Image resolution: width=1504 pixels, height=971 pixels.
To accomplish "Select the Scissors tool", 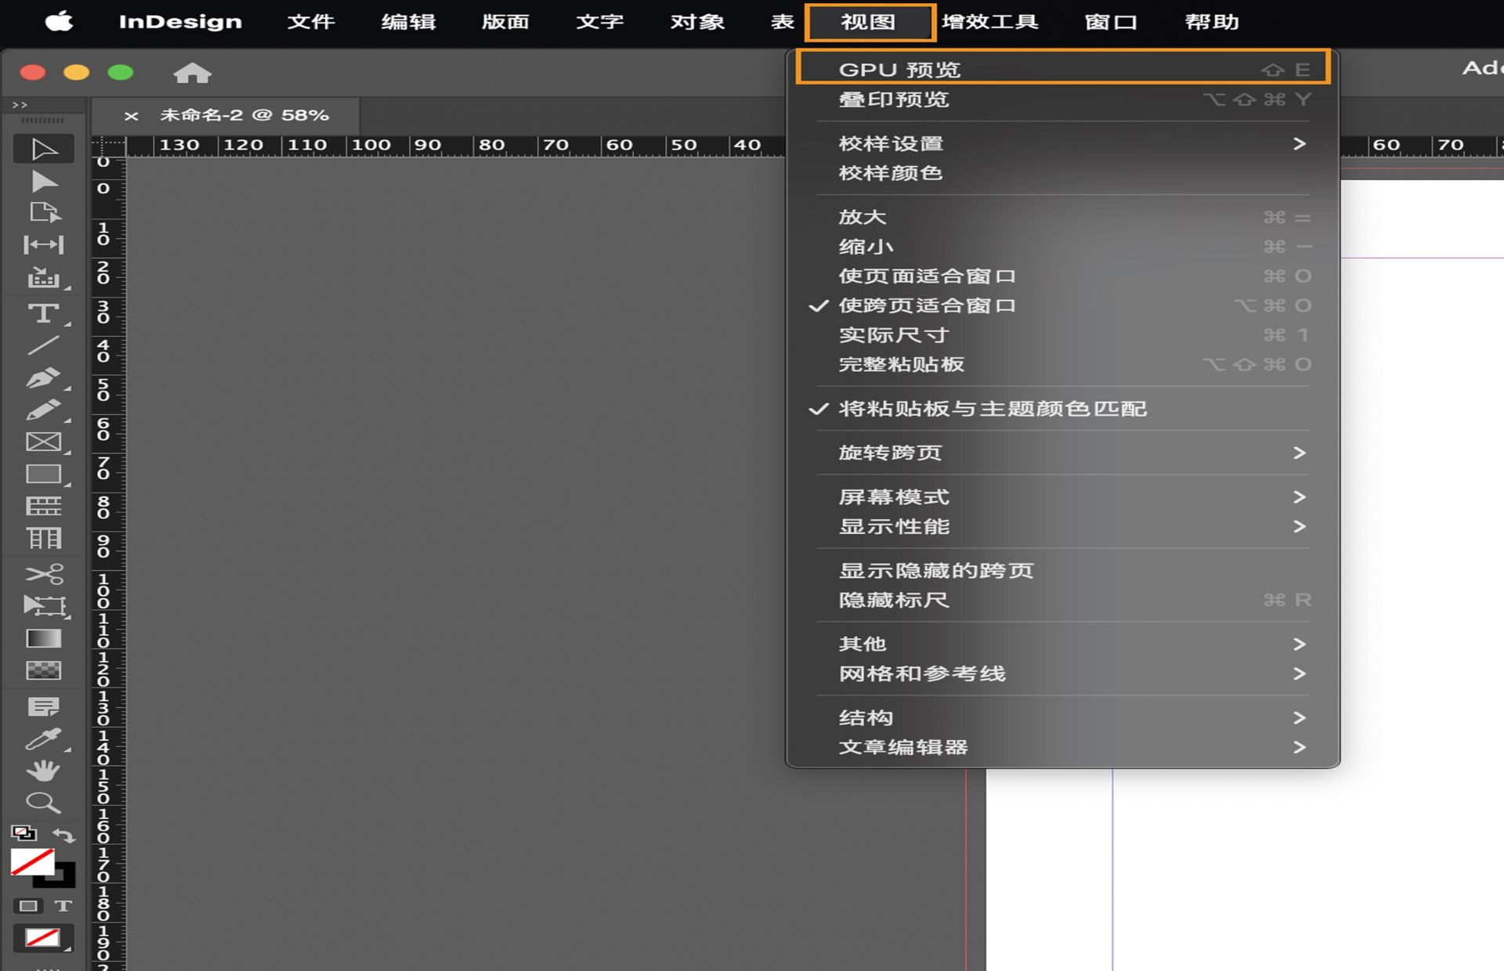I will tap(45, 574).
